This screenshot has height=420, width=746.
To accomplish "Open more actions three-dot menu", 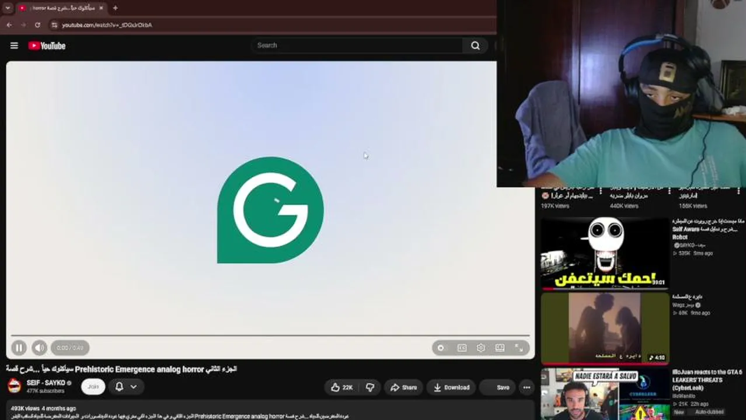I will [x=527, y=387].
